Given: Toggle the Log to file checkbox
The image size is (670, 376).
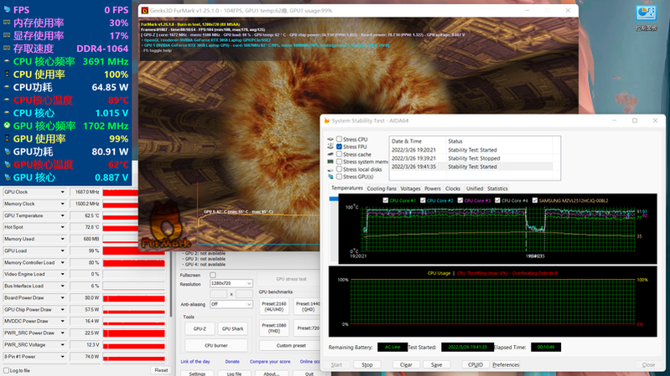Looking at the screenshot, I should coord(7,369).
